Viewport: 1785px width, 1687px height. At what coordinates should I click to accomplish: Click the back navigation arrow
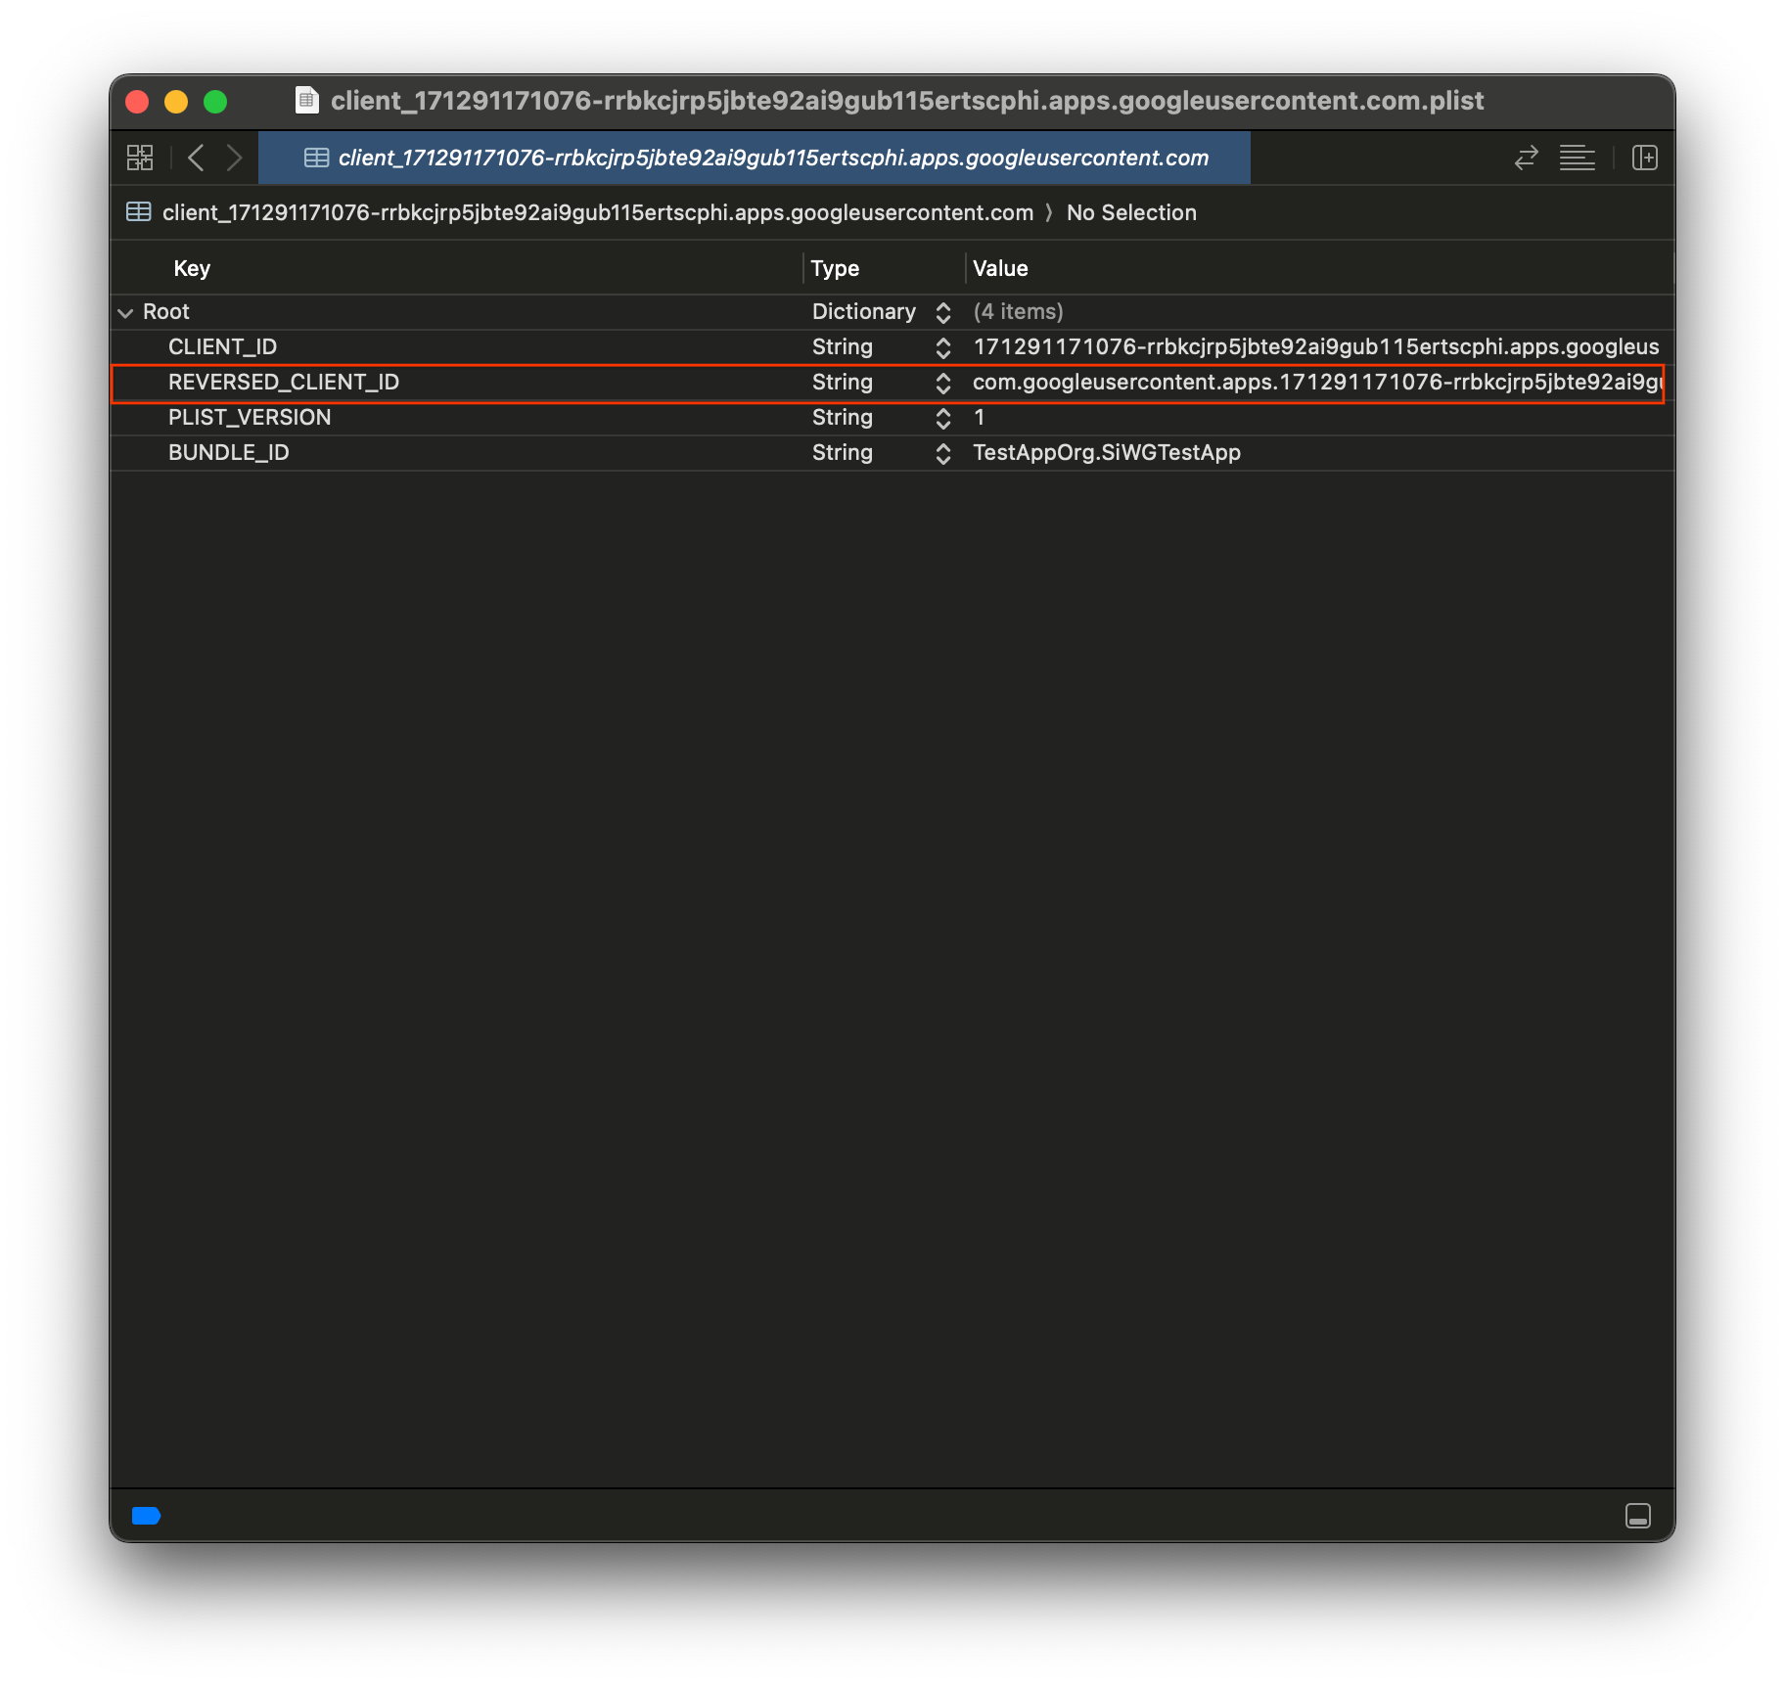196,158
